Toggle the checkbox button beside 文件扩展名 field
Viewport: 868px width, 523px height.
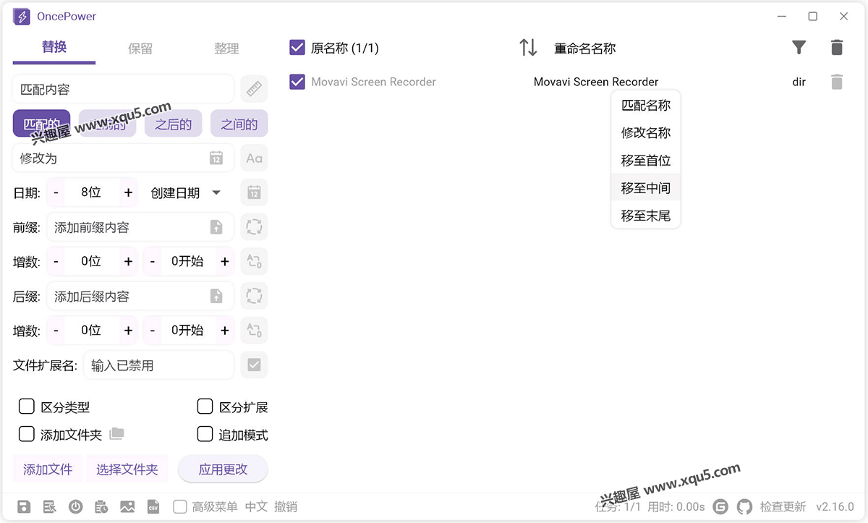point(254,365)
